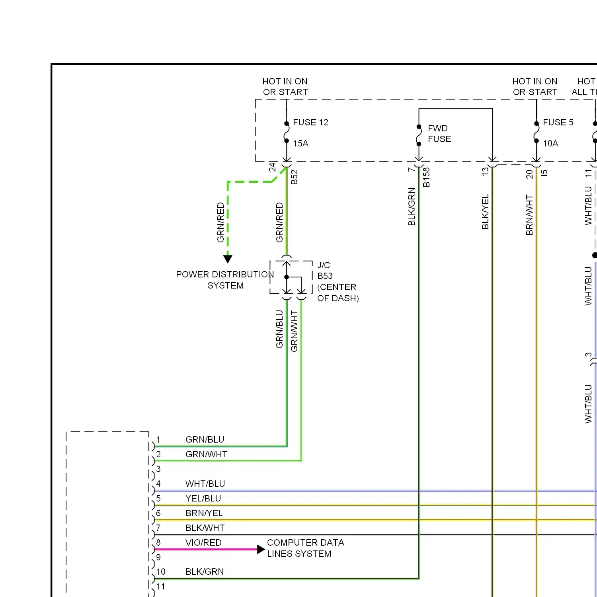The height and width of the screenshot is (597, 597).
Task: Select the B52 connector label
Action: (294, 177)
